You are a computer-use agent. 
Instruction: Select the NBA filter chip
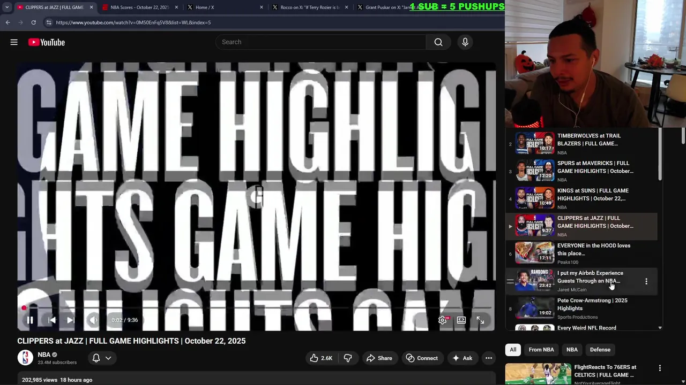coord(572,350)
